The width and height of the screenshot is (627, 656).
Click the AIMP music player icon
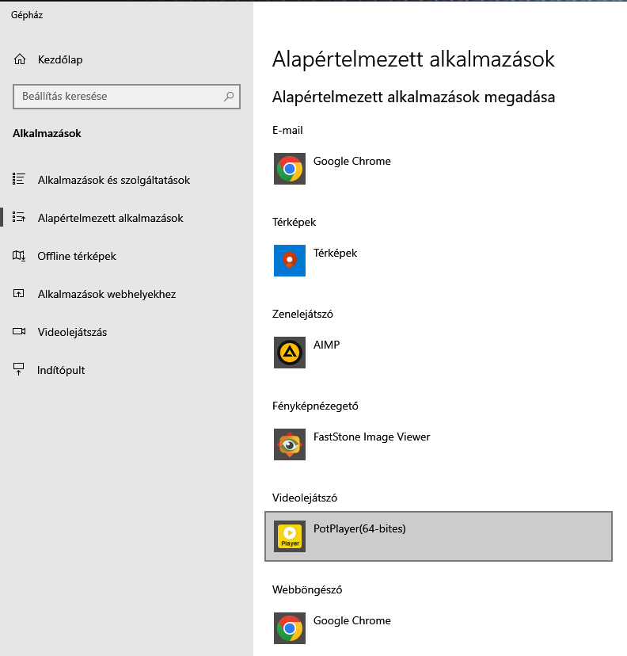tap(290, 353)
